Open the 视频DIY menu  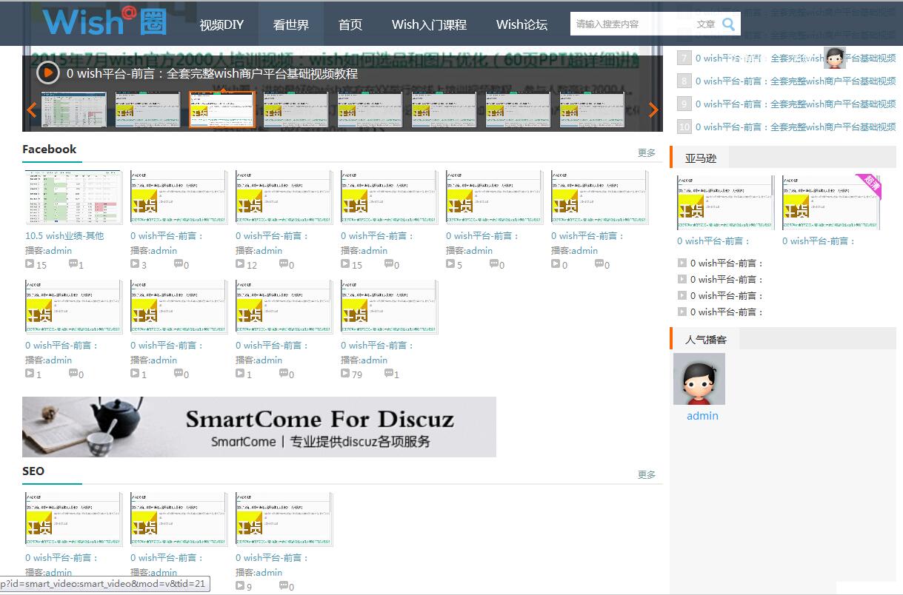tap(221, 24)
